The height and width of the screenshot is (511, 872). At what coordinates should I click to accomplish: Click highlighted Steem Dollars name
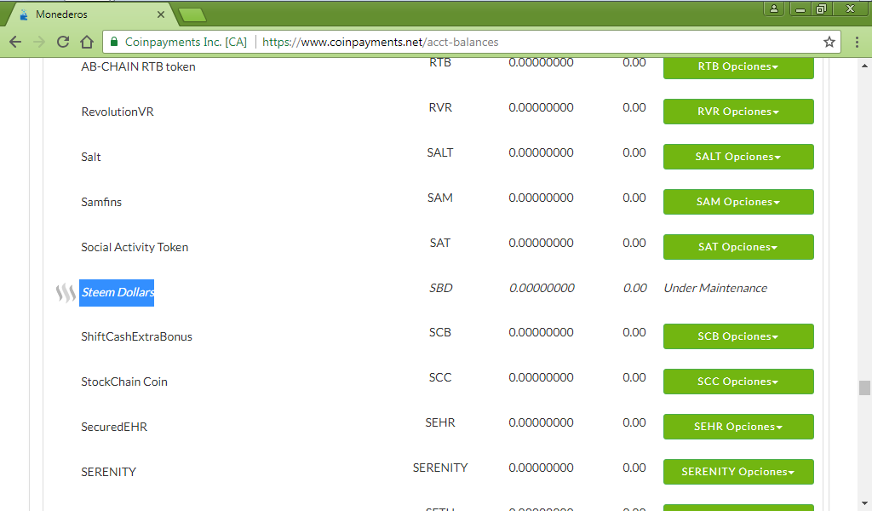coord(117,292)
